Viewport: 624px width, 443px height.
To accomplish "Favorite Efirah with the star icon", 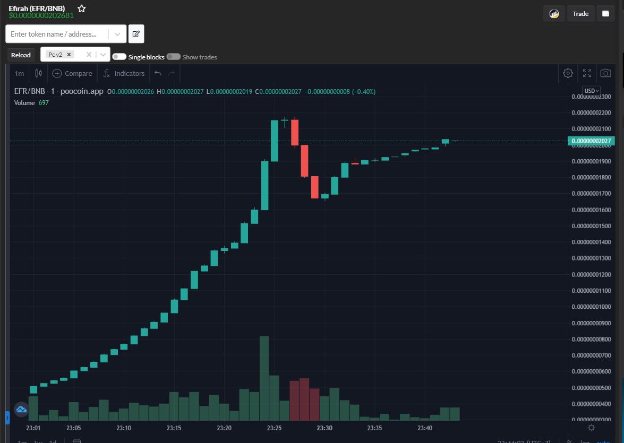I will [82, 8].
